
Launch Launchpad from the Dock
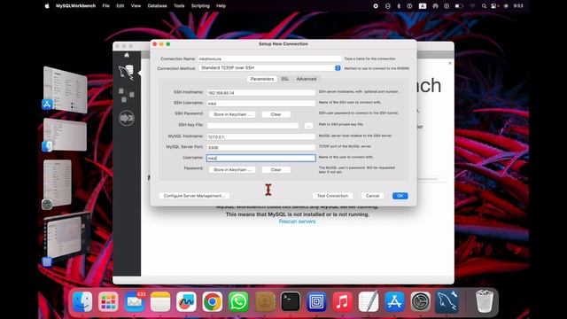[x=108, y=301]
